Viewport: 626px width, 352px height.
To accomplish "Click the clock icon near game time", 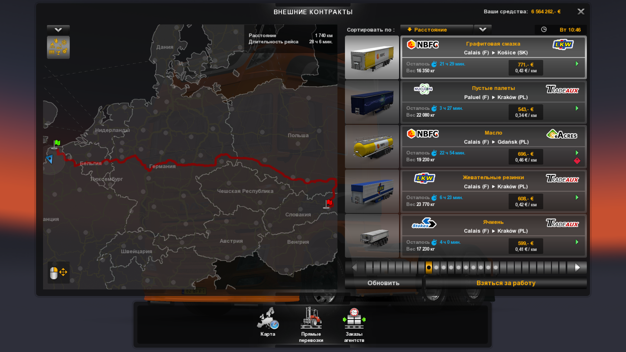I will coord(544,30).
